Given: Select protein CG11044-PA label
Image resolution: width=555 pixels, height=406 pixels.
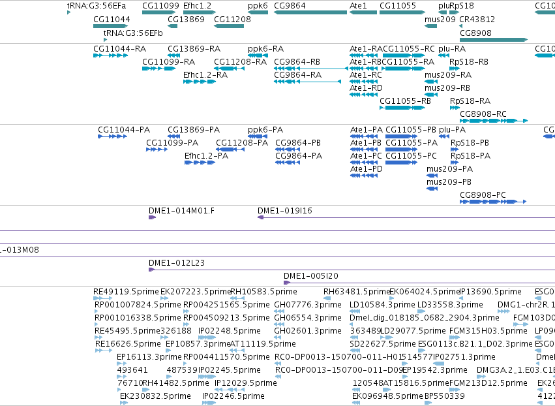Looking at the screenshot, I should [x=124, y=130].
